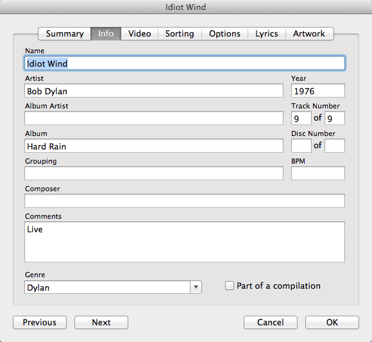Focus the empty Grouping field
Viewport: 372px width, 342px height.
(154, 173)
